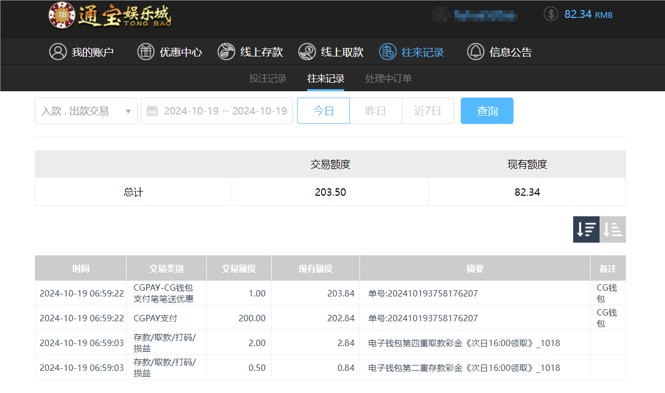665x393 pixels.
Task: Switch to the 处理中订单 tab
Action: [x=388, y=78]
